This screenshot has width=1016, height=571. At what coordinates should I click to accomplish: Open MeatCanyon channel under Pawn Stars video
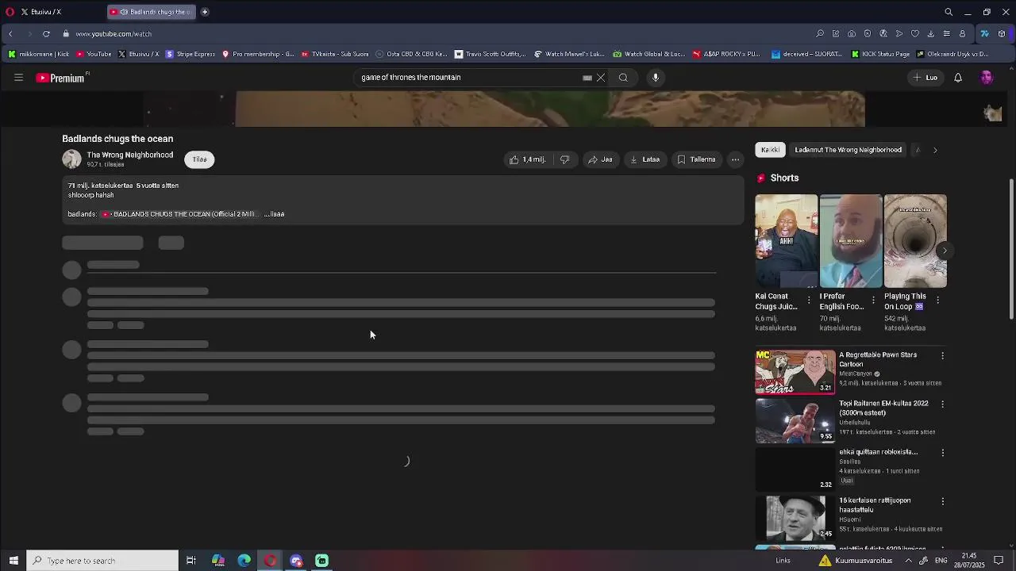(856, 374)
